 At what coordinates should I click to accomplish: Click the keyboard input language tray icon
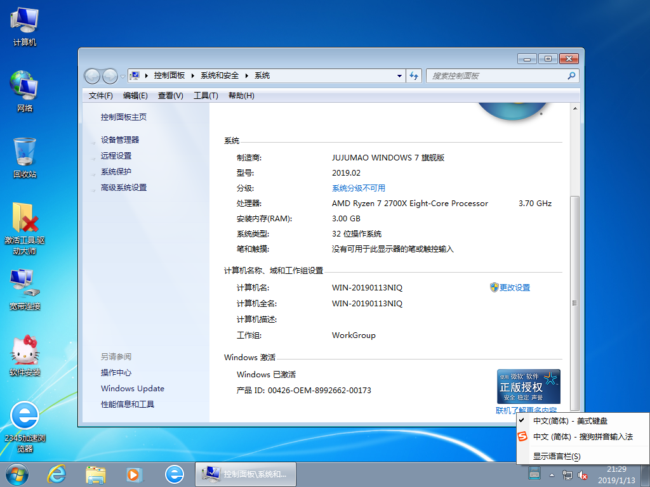(x=534, y=473)
